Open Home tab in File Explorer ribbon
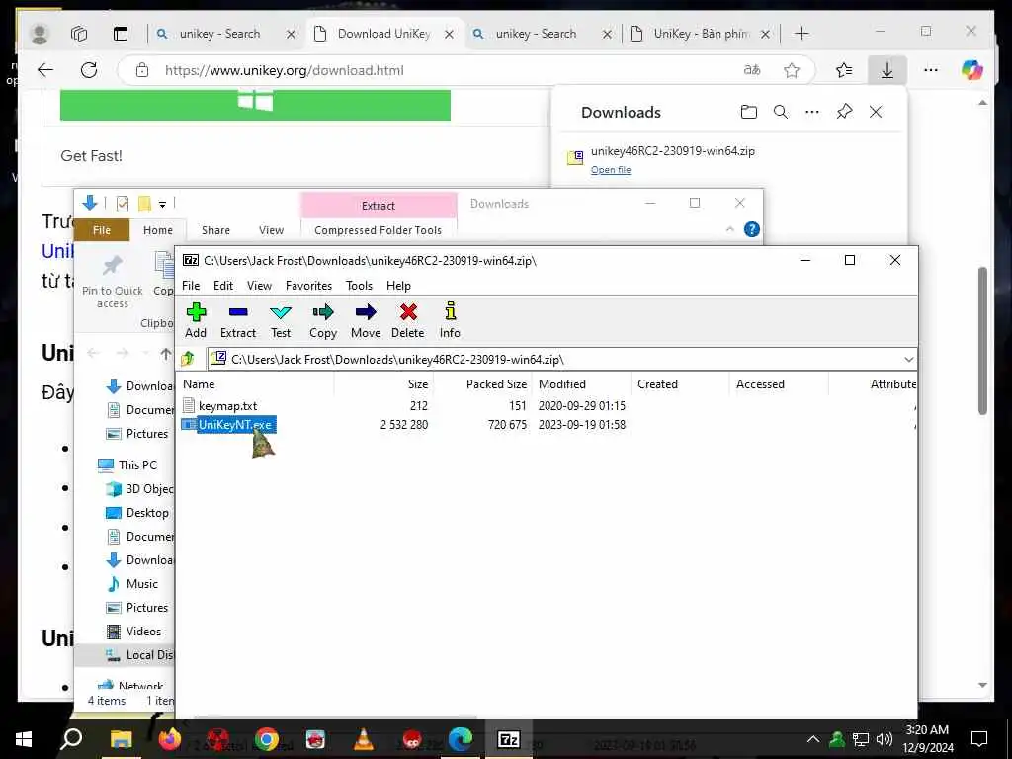Screen dimensions: 1012x759 [x=158, y=230]
